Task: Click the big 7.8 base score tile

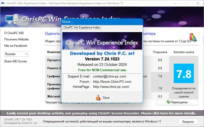Action: click(x=184, y=73)
